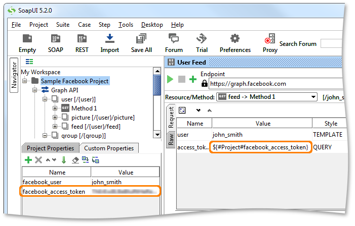Select the facebook_user property row
The image size is (355, 226).
point(91,182)
